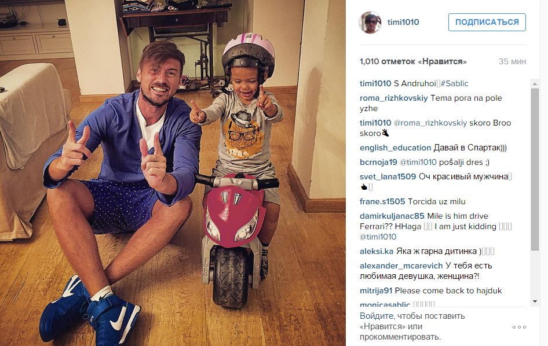Click the 1,010 likes count
548x346 pixels.
413,61
